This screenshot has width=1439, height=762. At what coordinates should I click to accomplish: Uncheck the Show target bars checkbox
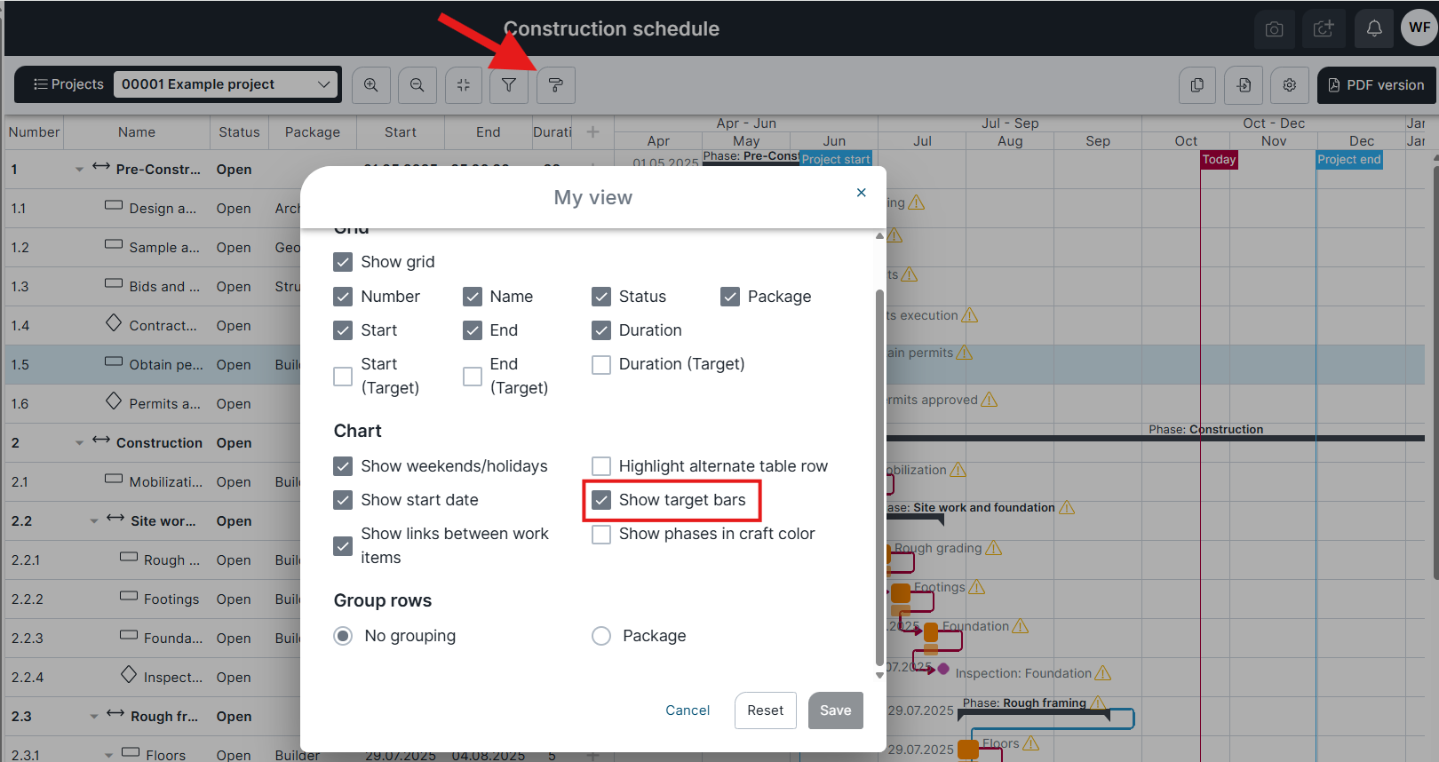[x=602, y=500]
